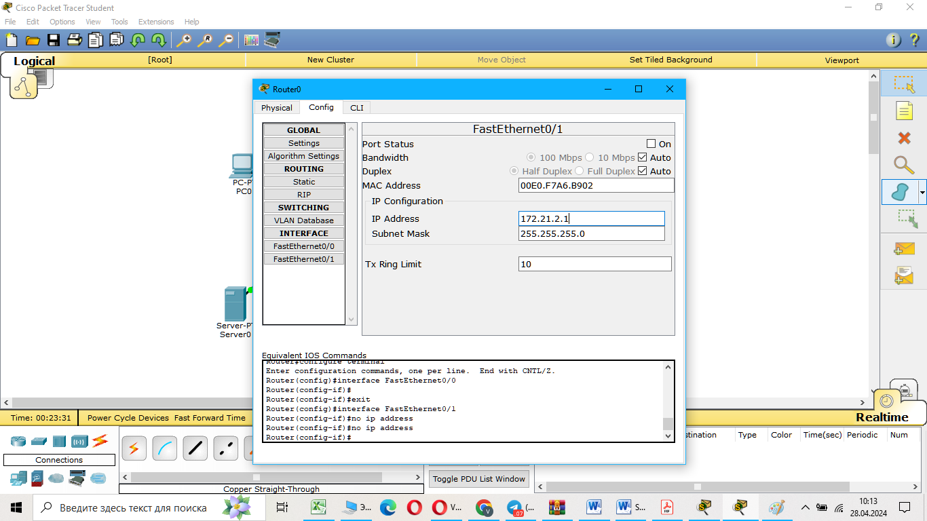Click Fast Forward Time

point(210,418)
